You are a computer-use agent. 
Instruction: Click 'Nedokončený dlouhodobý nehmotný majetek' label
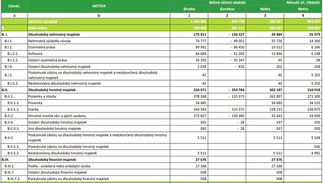pos(64,84)
